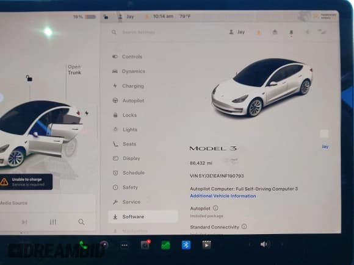The width and height of the screenshot is (354, 265).
Task: Open the Phone app in bottom dock
Action: click(x=83, y=245)
